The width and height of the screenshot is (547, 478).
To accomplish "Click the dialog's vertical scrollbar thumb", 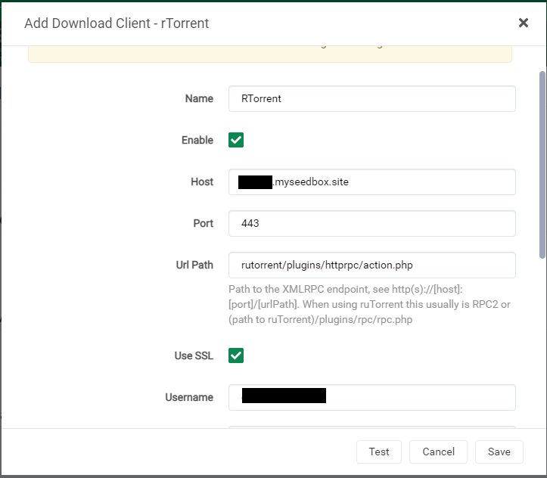I will (x=542, y=165).
